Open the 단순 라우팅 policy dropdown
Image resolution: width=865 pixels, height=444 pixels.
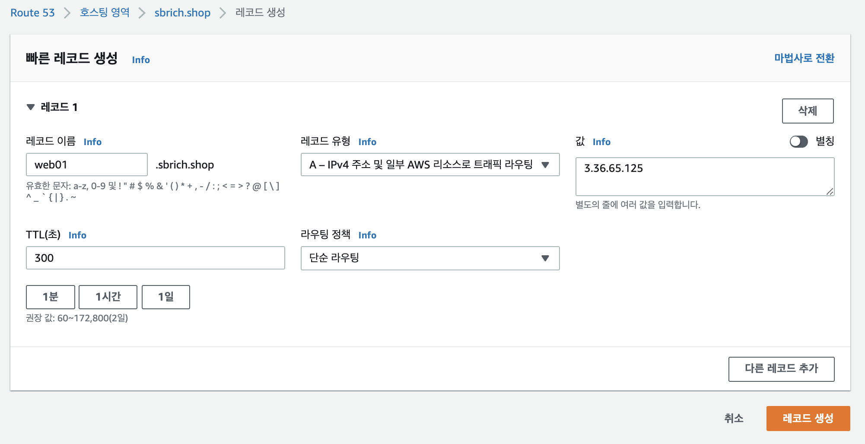point(430,258)
